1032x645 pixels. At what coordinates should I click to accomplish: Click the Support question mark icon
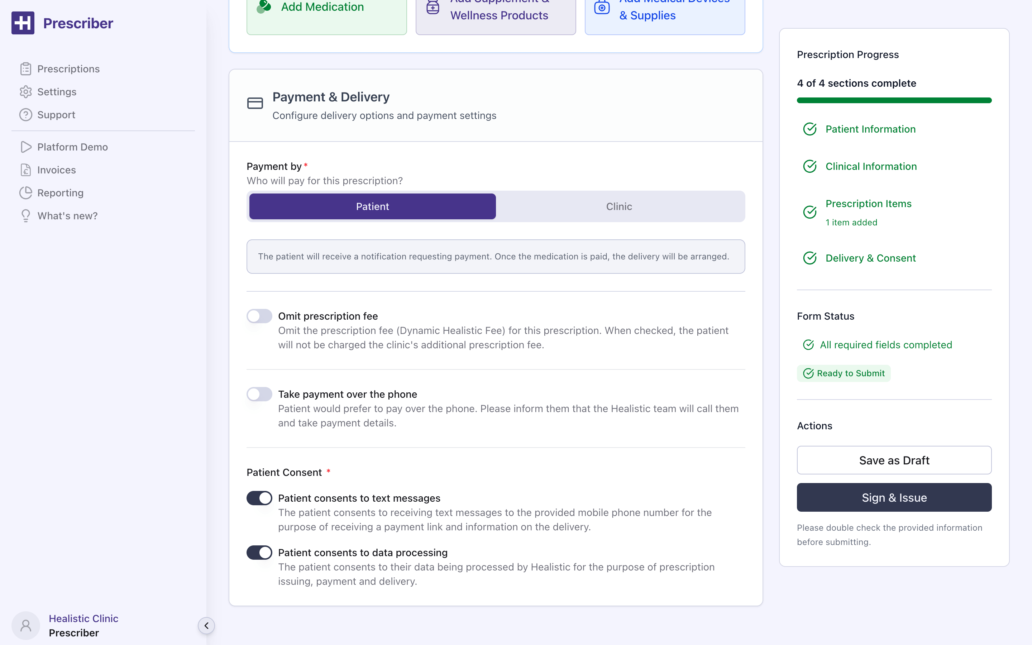tap(25, 115)
